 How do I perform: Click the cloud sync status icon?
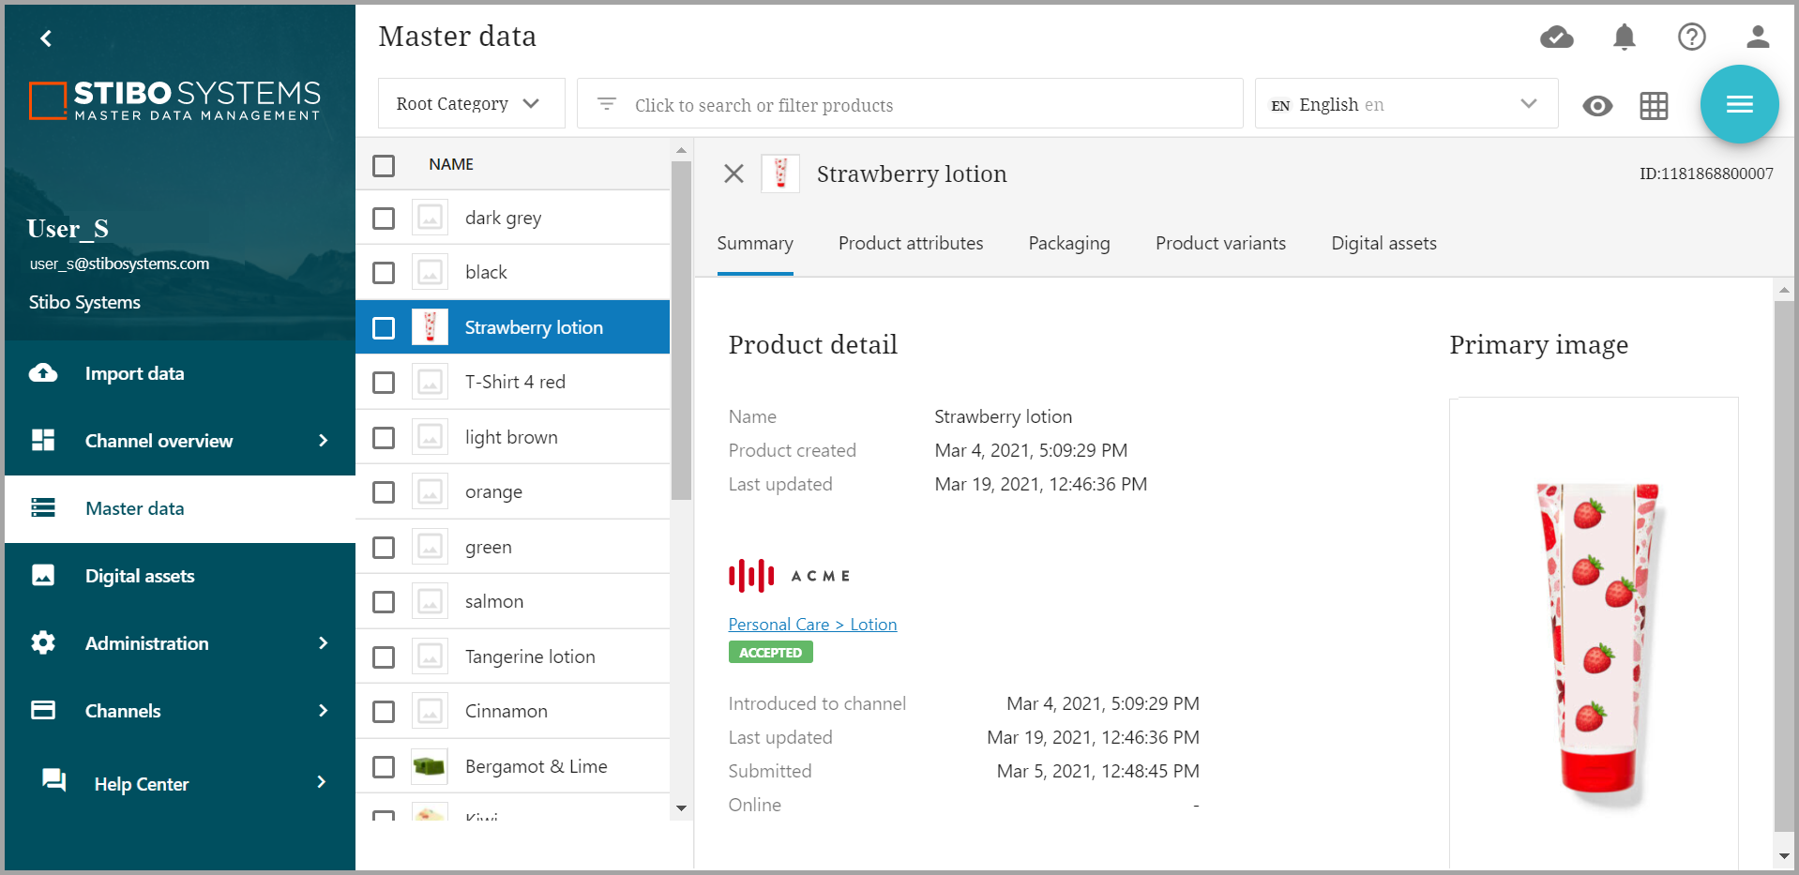1556,38
